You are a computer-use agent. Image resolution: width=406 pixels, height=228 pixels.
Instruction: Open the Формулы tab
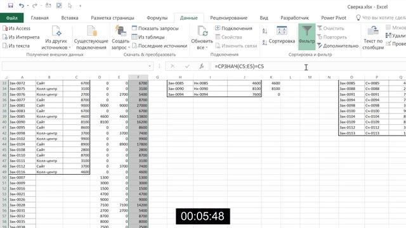[157, 18]
